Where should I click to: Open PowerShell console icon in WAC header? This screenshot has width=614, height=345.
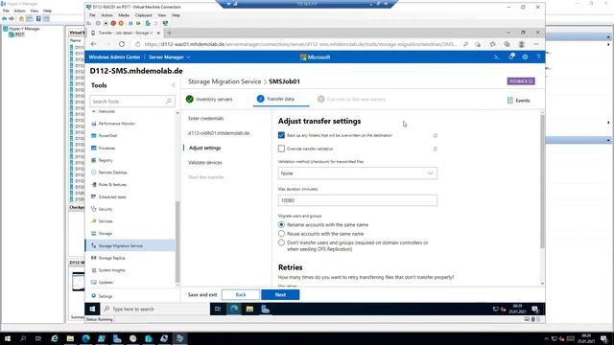[x=497, y=57]
